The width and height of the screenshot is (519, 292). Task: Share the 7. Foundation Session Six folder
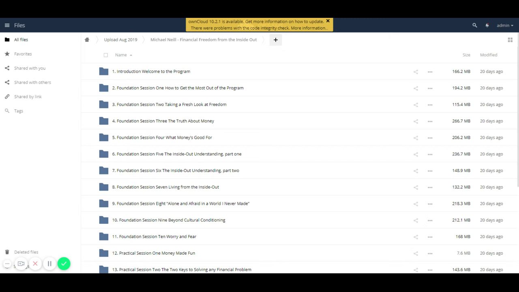pyautogui.click(x=416, y=171)
